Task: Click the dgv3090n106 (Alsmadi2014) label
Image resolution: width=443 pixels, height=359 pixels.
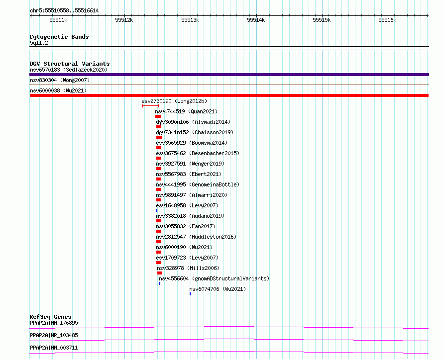Action: [x=193, y=122]
